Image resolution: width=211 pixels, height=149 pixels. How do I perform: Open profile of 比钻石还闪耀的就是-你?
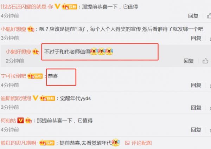[27, 7]
